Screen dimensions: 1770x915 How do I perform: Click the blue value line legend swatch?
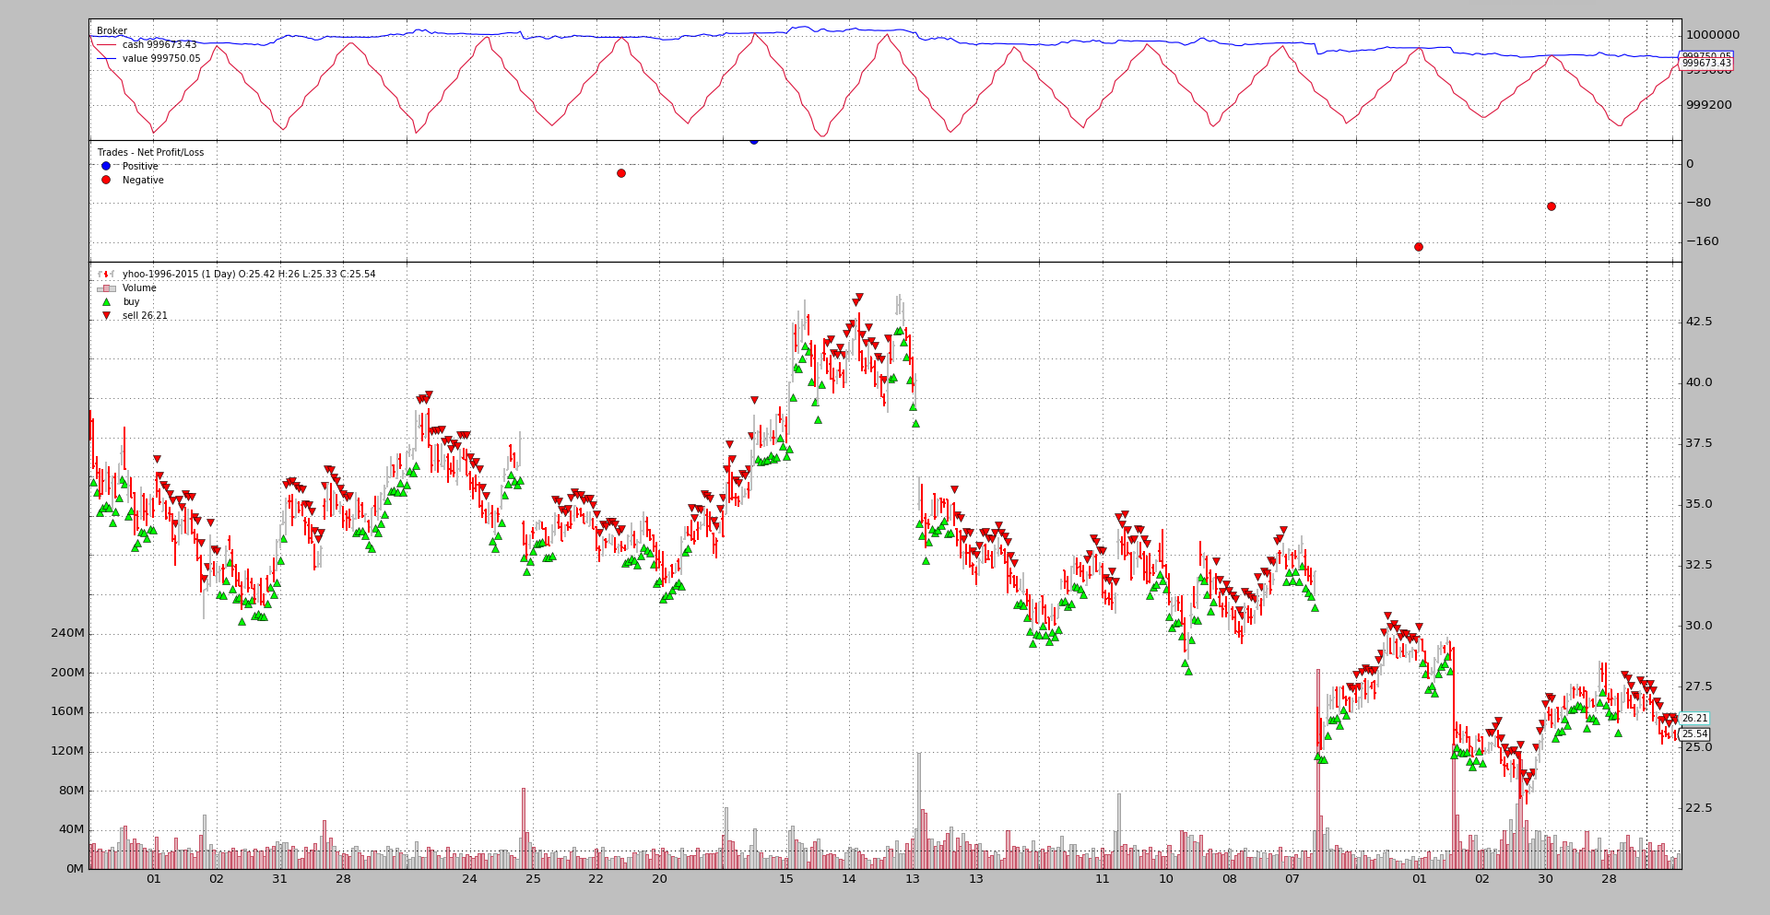pyautogui.click(x=107, y=59)
